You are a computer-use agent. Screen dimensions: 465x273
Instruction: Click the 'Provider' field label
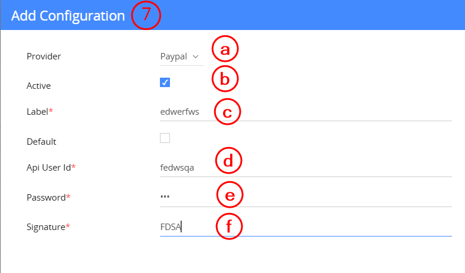tap(44, 56)
